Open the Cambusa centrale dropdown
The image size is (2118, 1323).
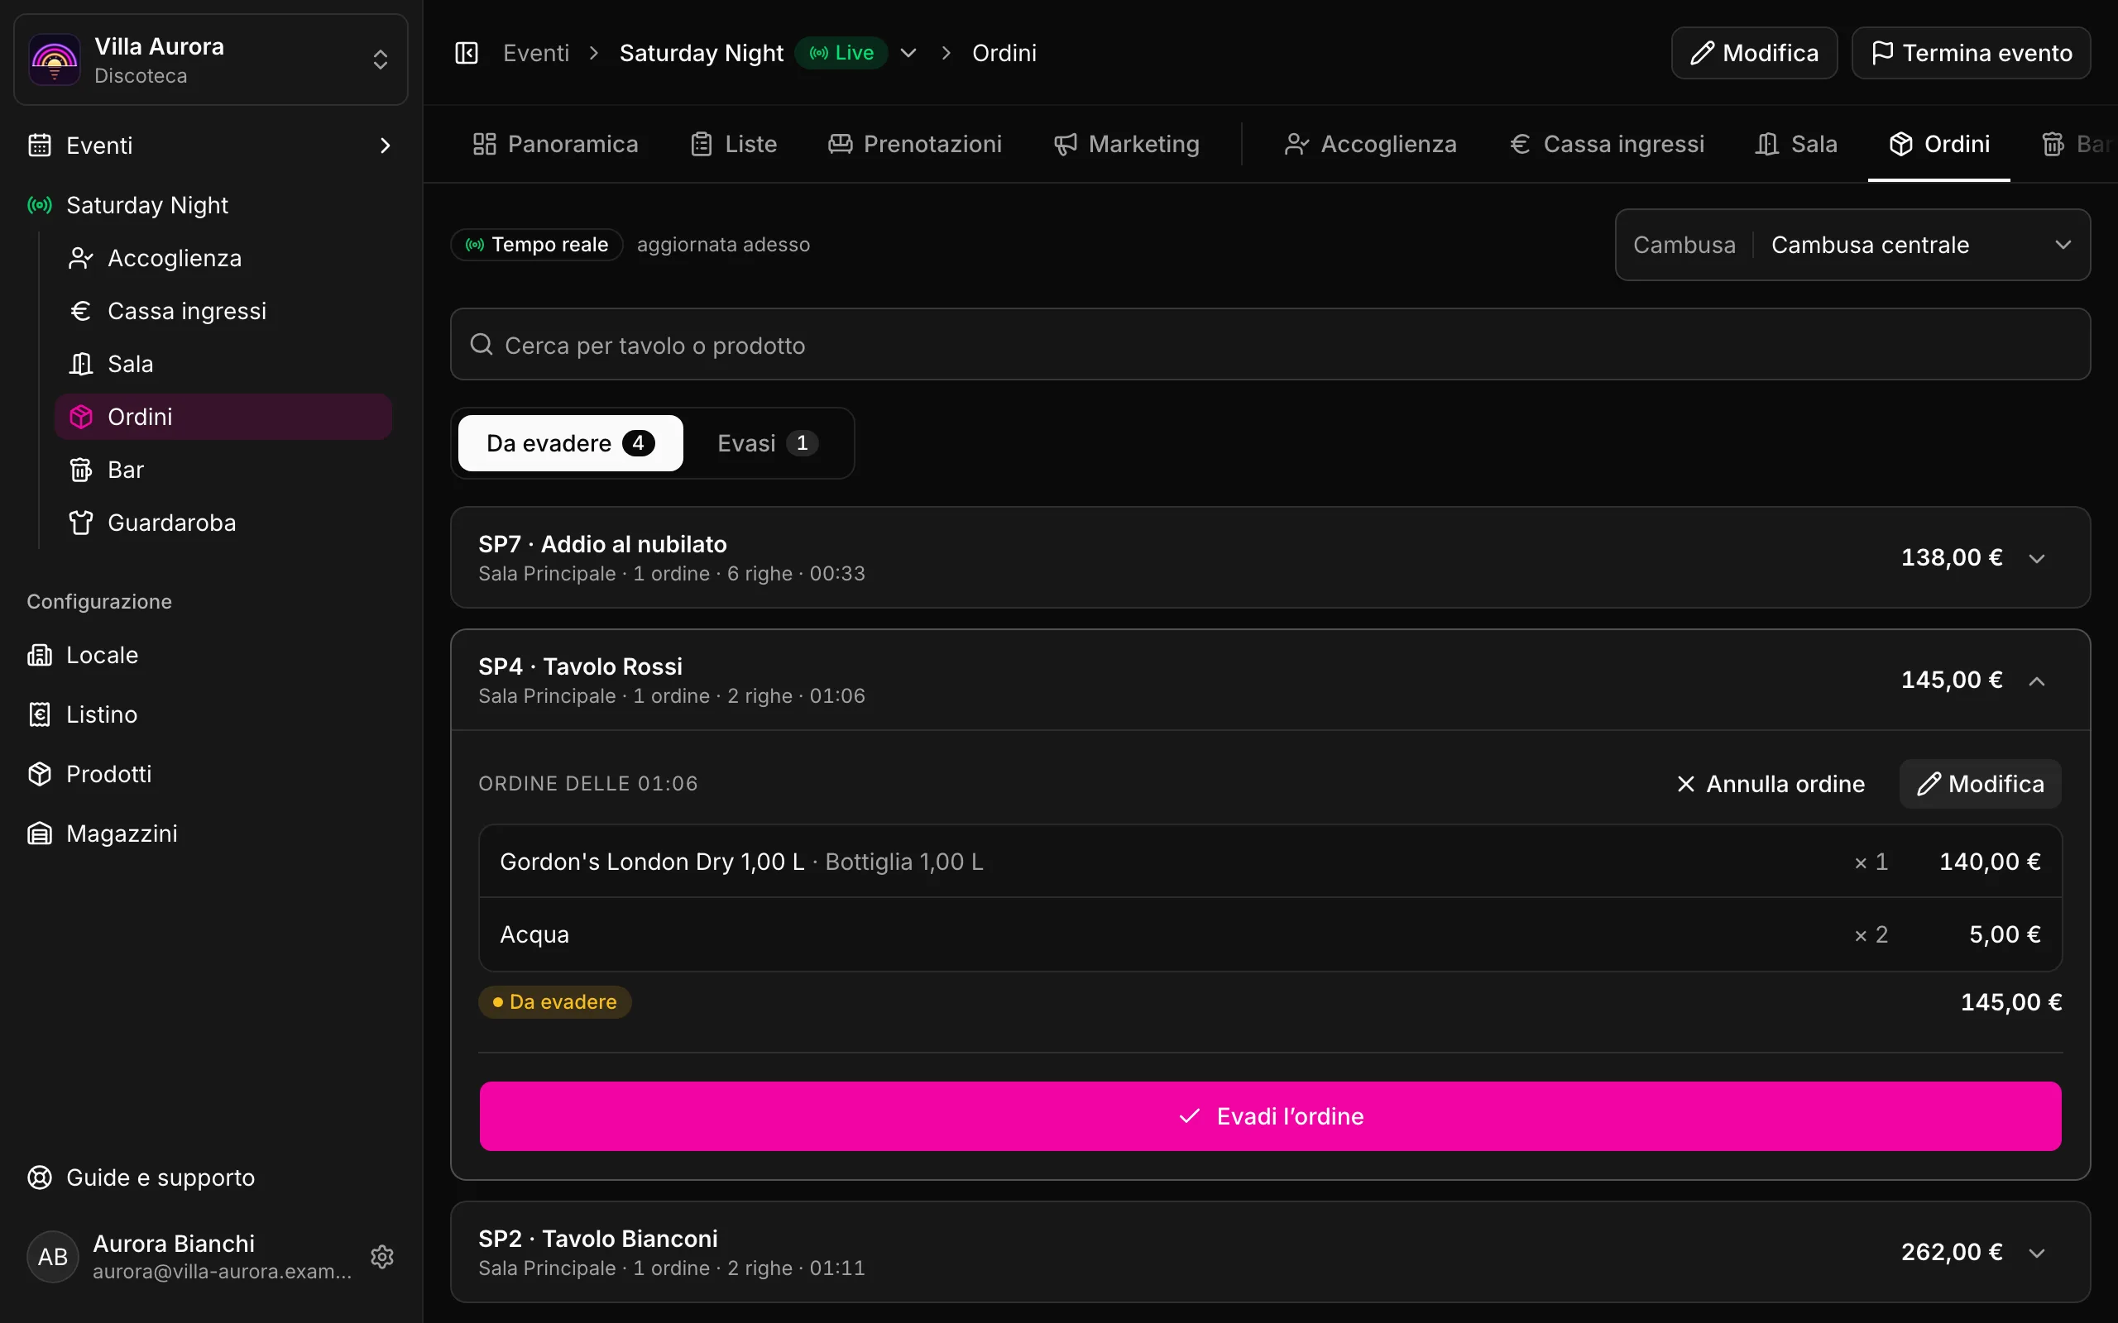click(x=1852, y=245)
